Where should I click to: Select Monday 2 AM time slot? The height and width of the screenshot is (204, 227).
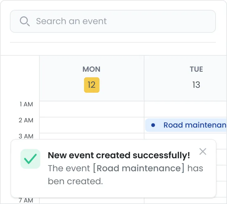pos(92,125)
